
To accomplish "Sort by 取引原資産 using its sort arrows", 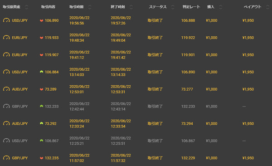I will point(27,7).
